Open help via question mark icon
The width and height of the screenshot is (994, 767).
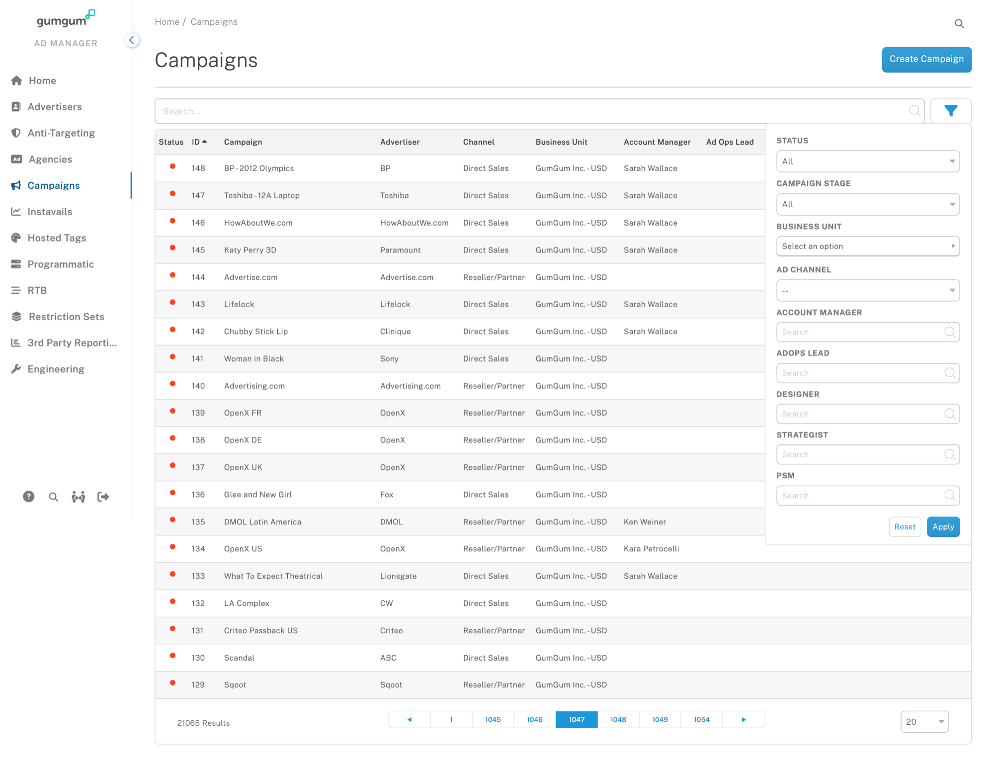point(28,497)
